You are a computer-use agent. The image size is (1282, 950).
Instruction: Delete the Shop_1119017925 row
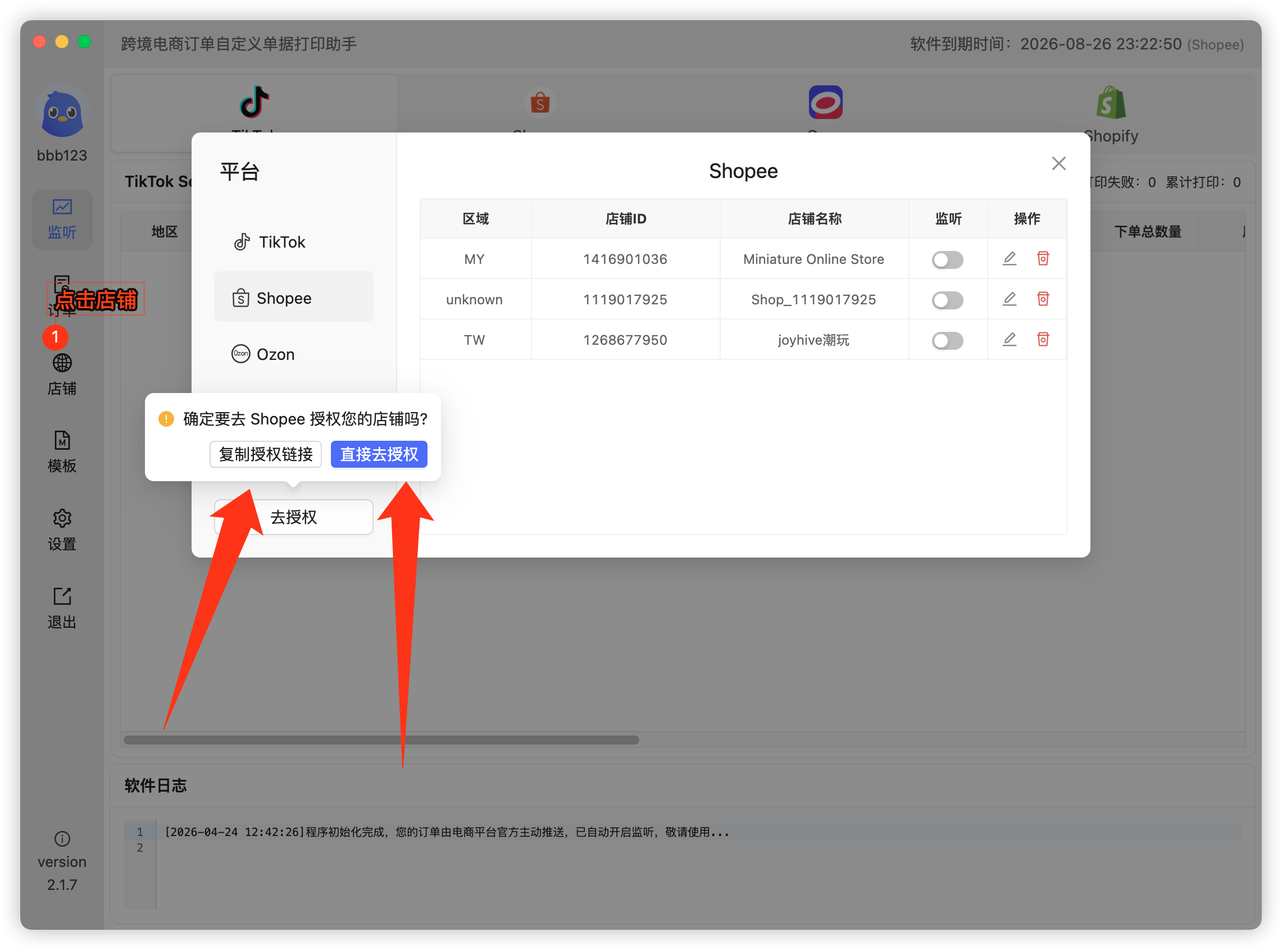pyautogui.click(x=1043, y=299)
